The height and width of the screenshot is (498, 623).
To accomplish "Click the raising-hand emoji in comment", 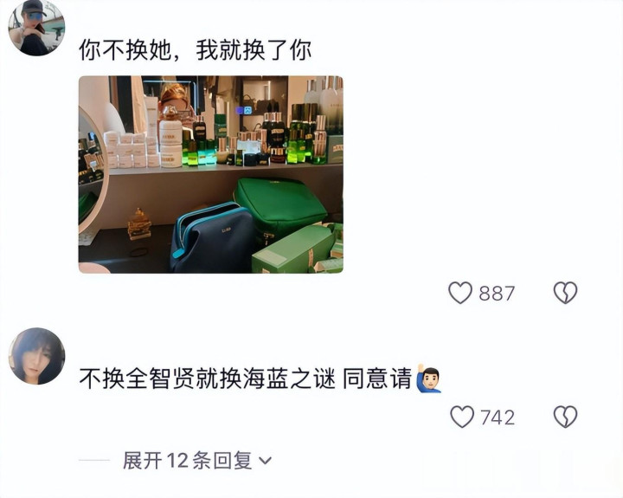I will pyautogui.click(x=428, y=378).
